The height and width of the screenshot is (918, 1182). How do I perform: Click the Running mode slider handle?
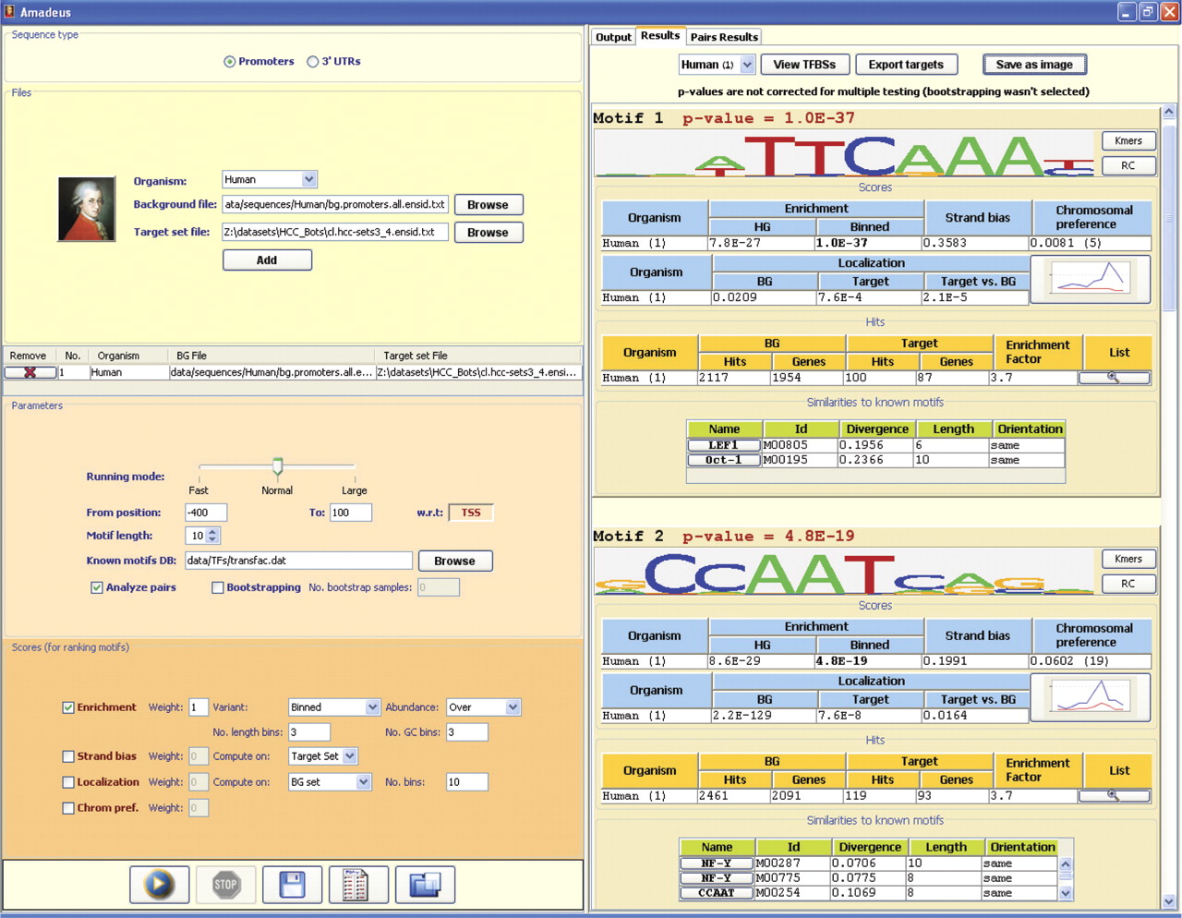tap(277, 466)
